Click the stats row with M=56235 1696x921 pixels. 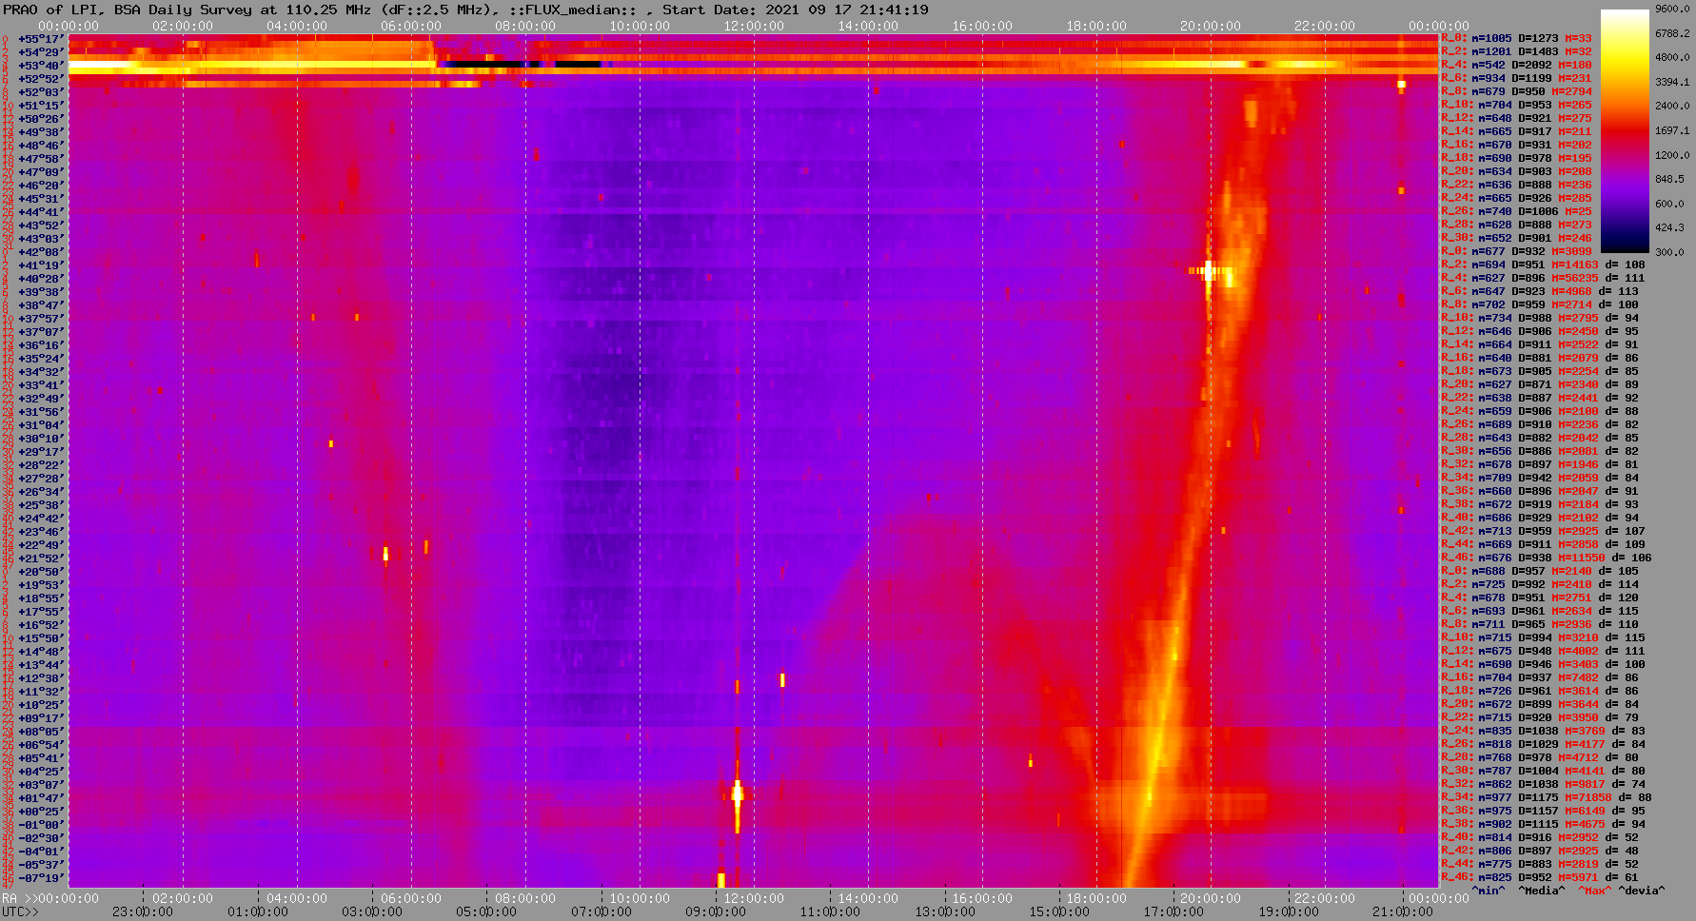(1543, 279)
